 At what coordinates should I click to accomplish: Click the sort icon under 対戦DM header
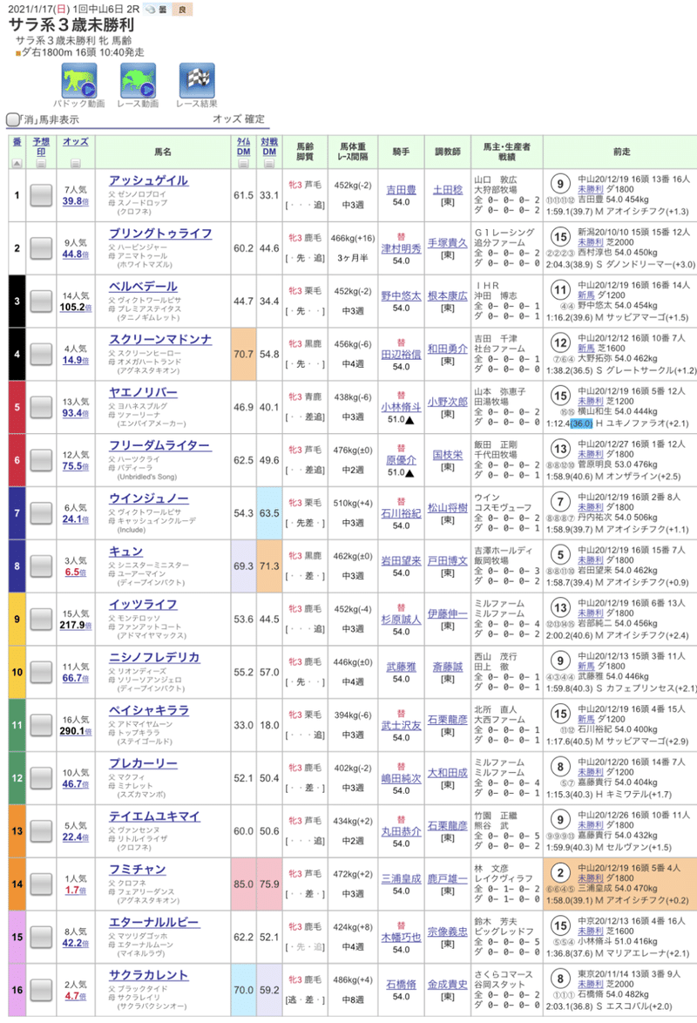(269, 163)
